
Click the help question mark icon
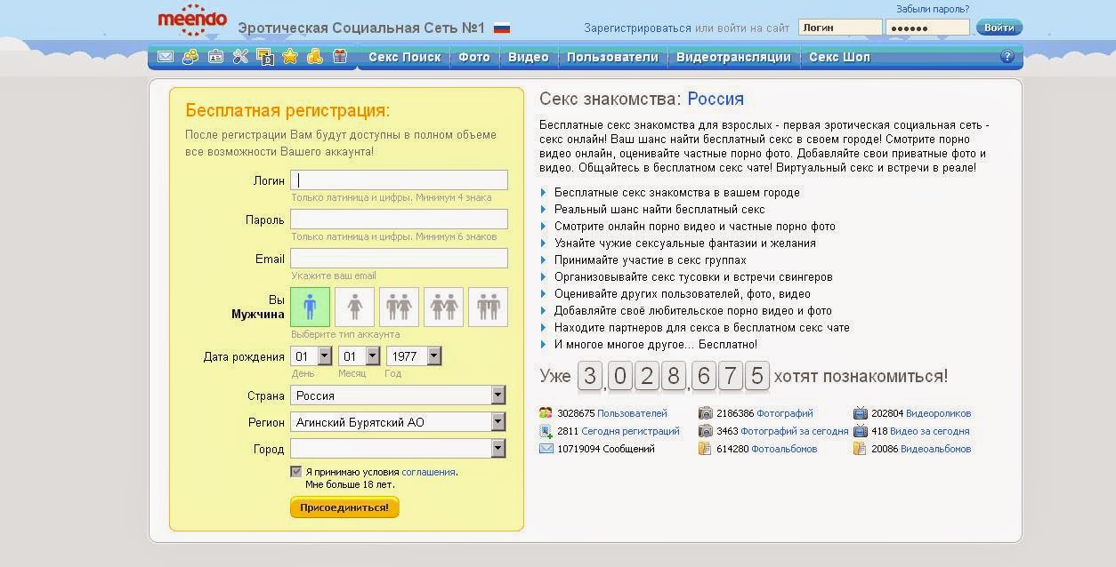pyautogui.click(x=1007, y=57)
